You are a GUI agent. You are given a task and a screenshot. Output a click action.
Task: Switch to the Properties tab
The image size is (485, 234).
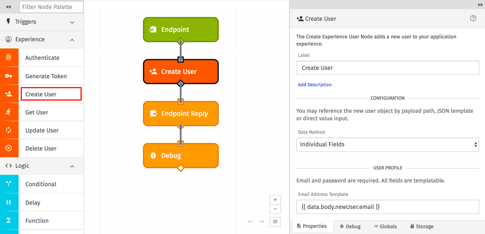click(x=312, y=226)
